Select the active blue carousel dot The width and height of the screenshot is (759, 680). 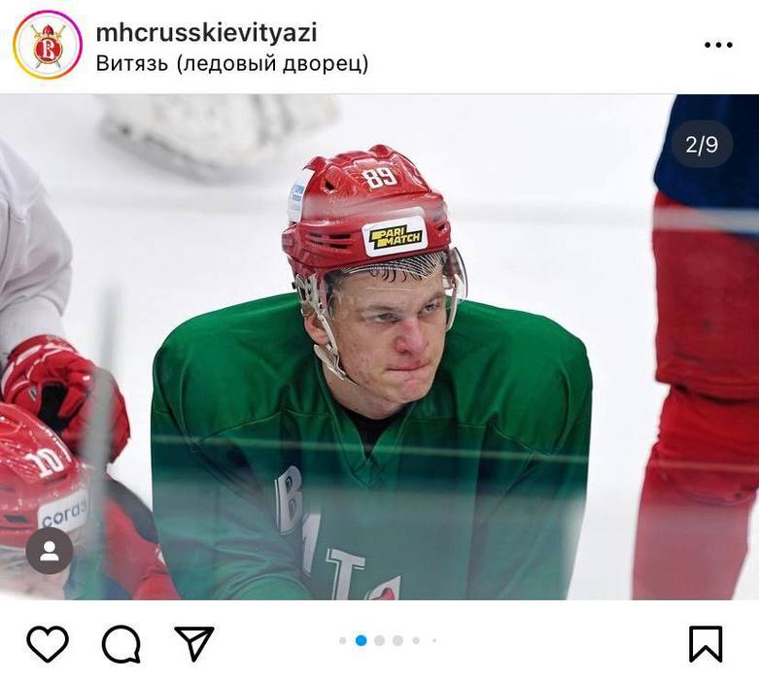pos(362,640)
